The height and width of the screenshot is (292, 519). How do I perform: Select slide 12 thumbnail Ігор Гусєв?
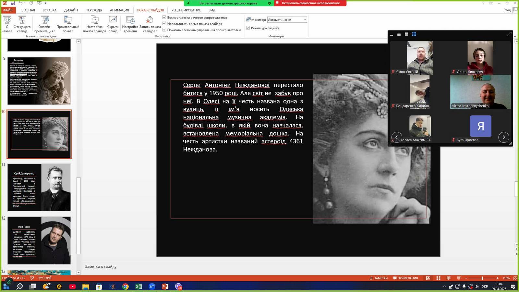point(39,241)
